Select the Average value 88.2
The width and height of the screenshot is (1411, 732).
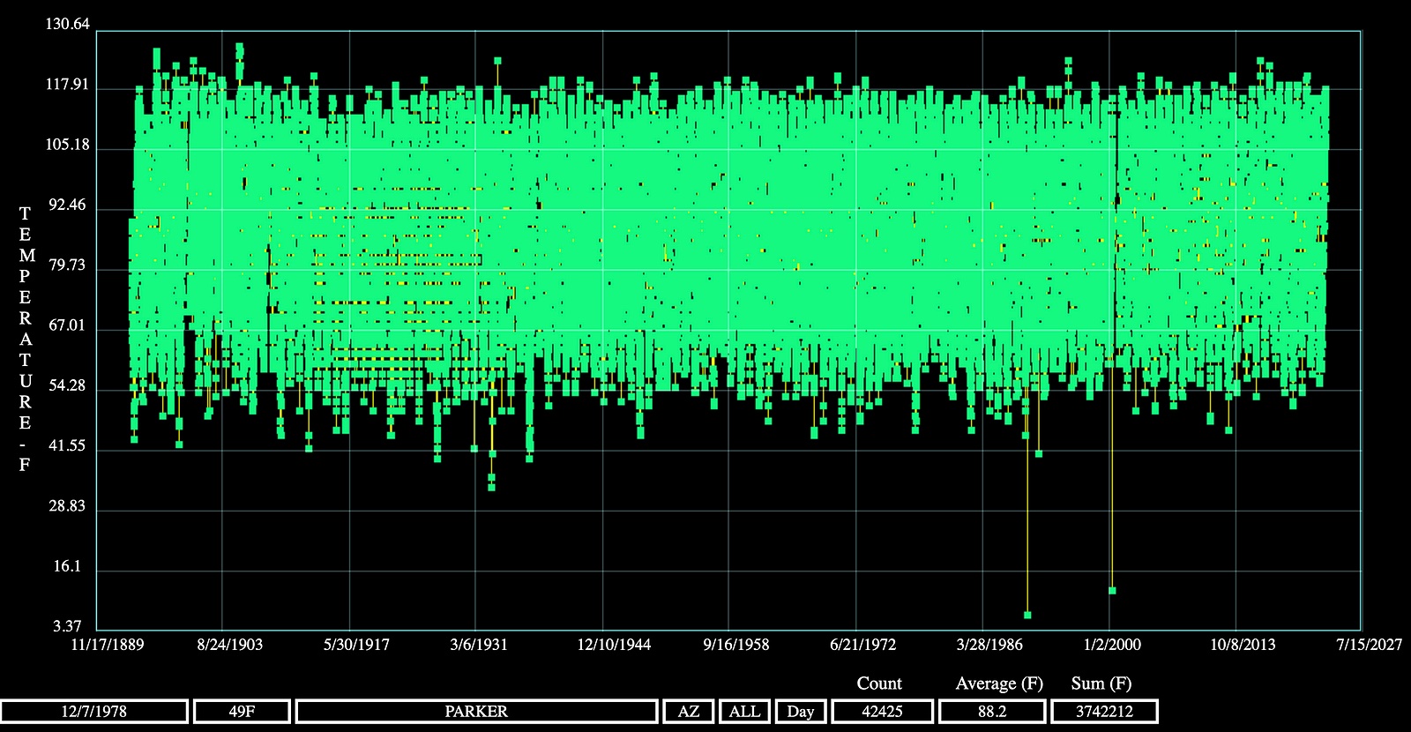pos(992,712)
